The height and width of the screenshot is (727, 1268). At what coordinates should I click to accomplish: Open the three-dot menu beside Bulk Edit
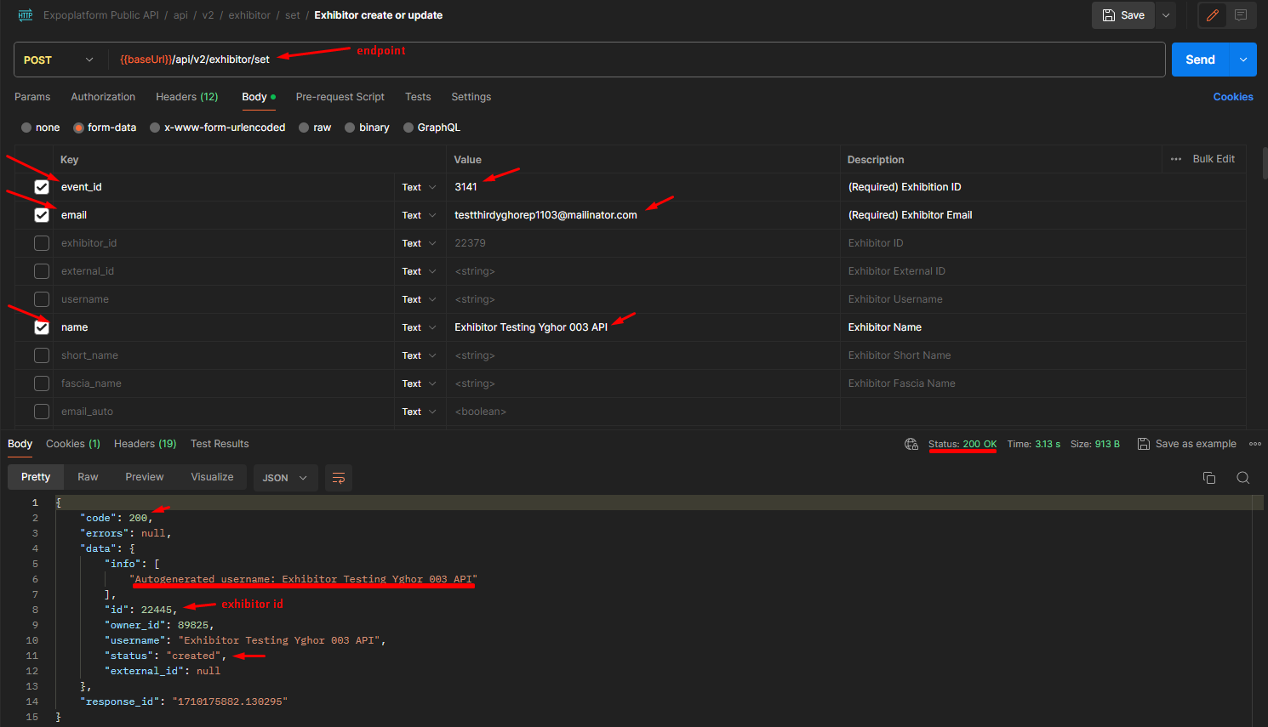click(1176, 159)
